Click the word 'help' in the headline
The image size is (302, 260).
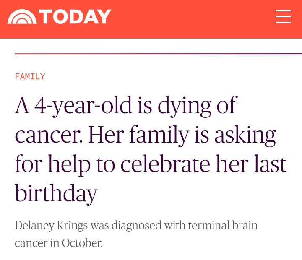click(x=69, y=164)
